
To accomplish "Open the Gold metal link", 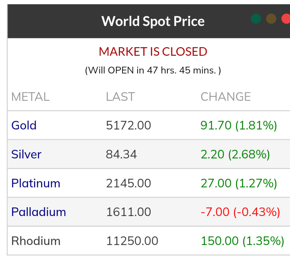I will point(24,125).
